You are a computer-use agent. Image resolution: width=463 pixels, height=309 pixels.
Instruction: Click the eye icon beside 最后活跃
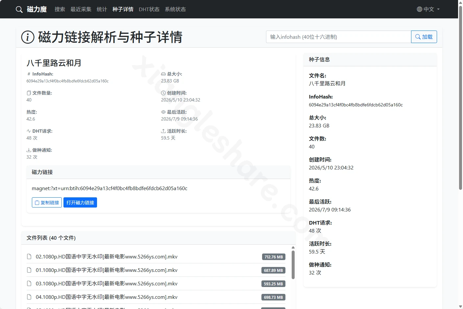point(163,112)
